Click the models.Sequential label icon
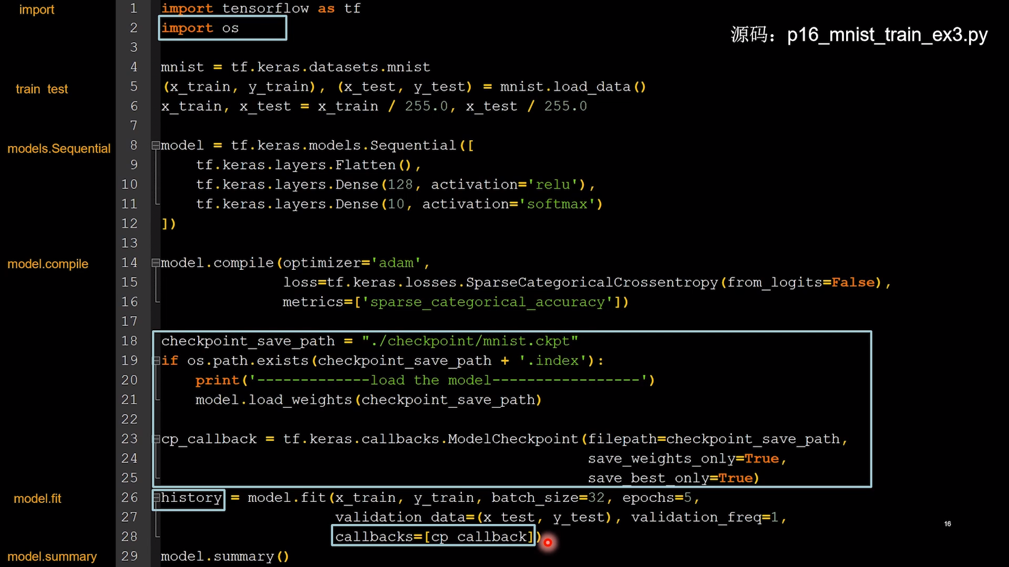 click(59, 148)
